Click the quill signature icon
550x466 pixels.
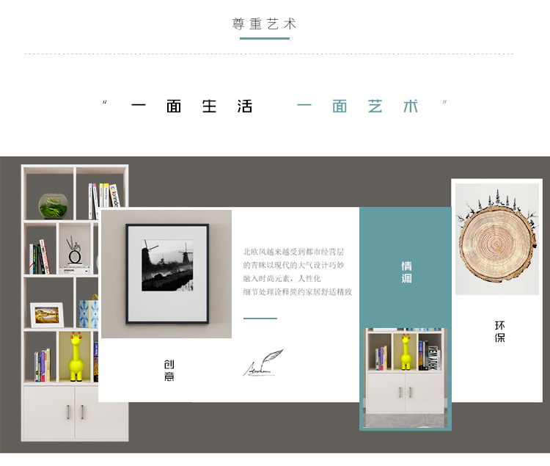(263, 363)
